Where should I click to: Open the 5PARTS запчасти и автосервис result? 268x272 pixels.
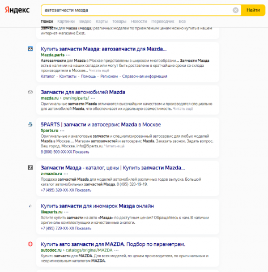pyautogui.click(x=101, y=125)
